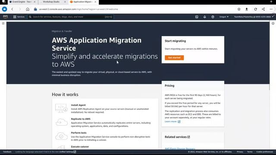This screenshot has width=276, height=155.
Task: Click the Start migrating heading
Action: [x=175, y=41]
